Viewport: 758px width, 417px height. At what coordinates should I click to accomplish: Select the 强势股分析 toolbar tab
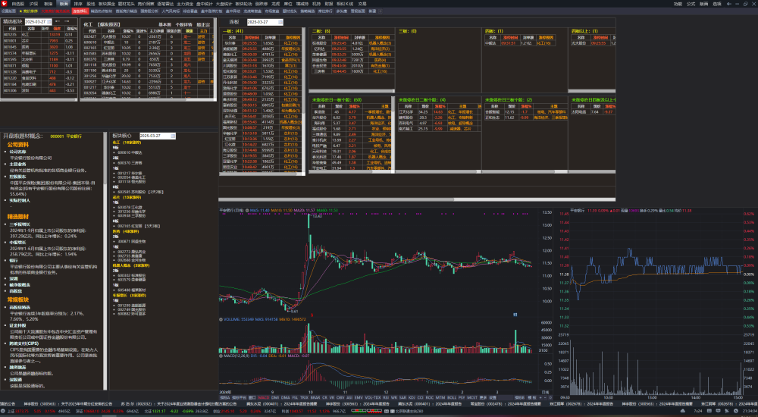149,11
